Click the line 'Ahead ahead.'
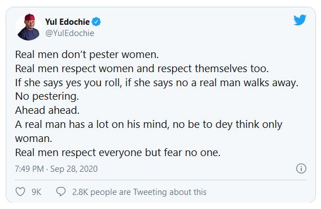This screenshot has width=321, height=209. pos(47,110)
